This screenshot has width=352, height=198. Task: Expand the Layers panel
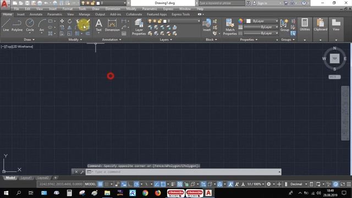tap(166, 40)
